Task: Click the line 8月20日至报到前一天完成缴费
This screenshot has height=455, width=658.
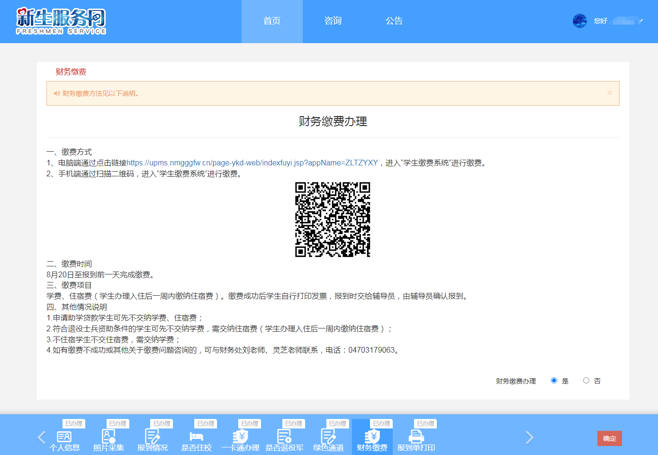Action: tap(101, 275)
